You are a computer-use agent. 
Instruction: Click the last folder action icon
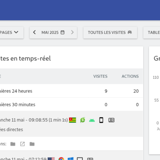coord(32,144)
